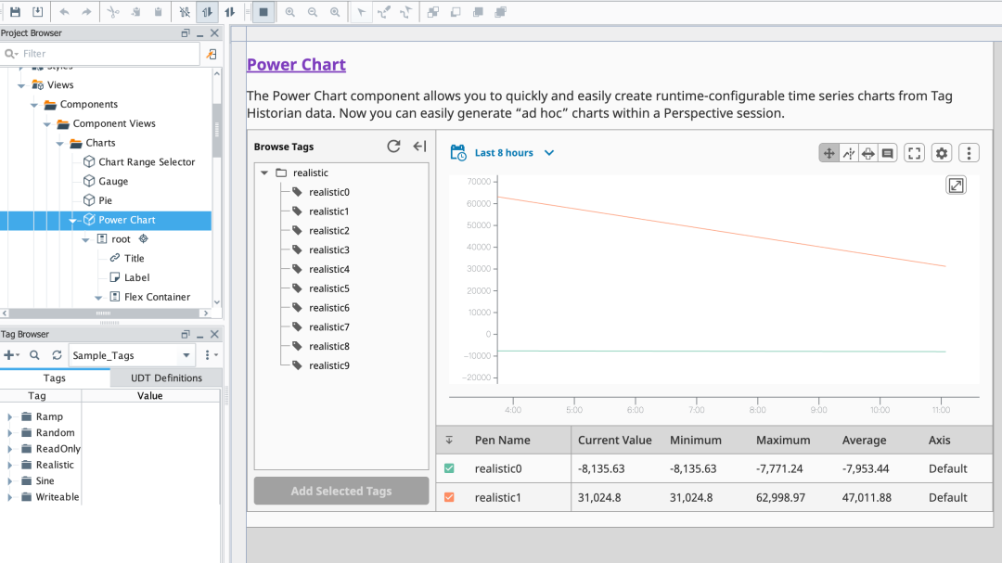Image resolution: width=1002 pixels, height=563 pixels.
Task: Open the Power Chart title link
Action: point(296,65)
